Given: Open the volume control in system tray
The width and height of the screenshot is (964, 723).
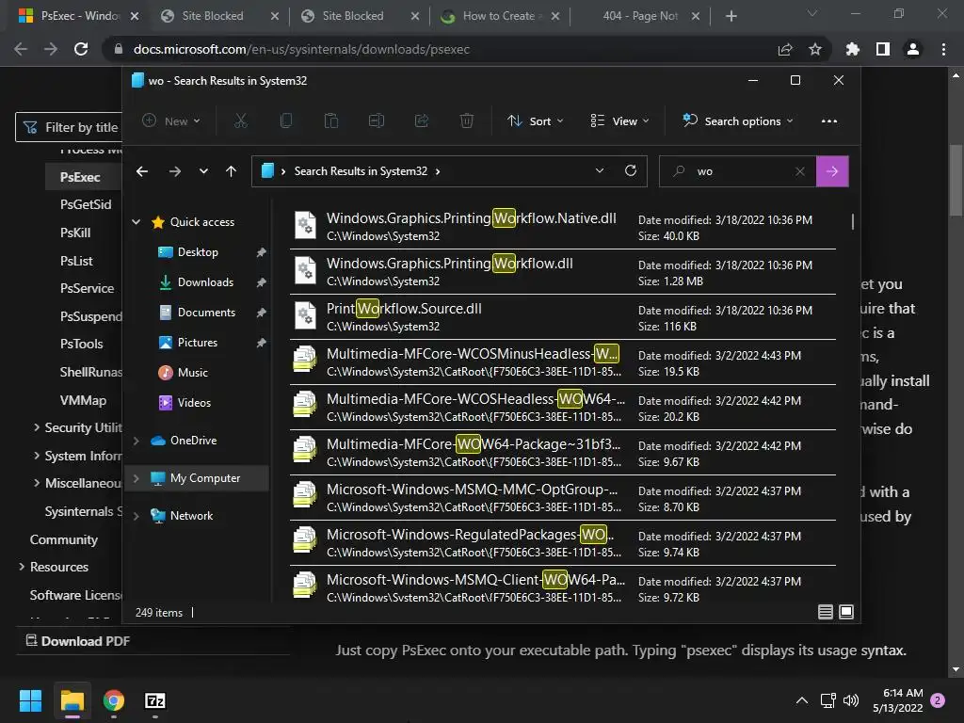Looking at the screenshot, I should coord(851,700).
